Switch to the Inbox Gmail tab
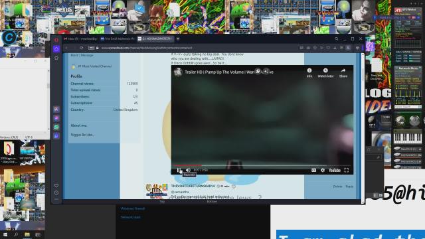 pos(80,39)
